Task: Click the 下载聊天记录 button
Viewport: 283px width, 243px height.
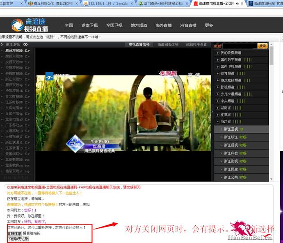Action: 18,239
